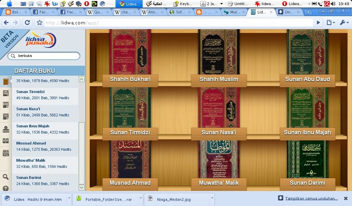Image resolution: width=352 pixels, height=206 pixels.
Task: Open the wrench settings menu
Action: (344, 23)
